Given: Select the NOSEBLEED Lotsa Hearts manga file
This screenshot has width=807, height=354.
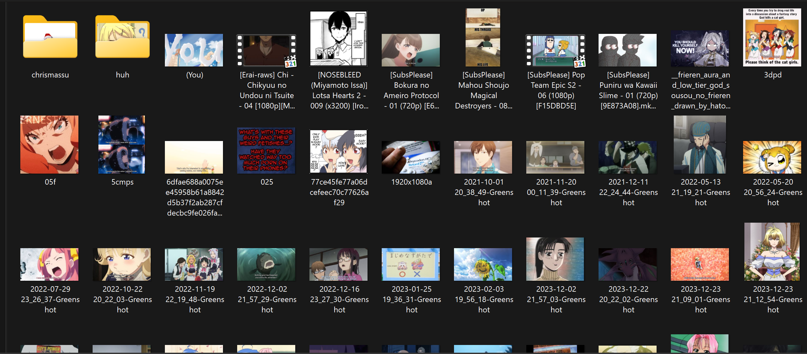Looking at the screenshot, I should coord(338,39).
